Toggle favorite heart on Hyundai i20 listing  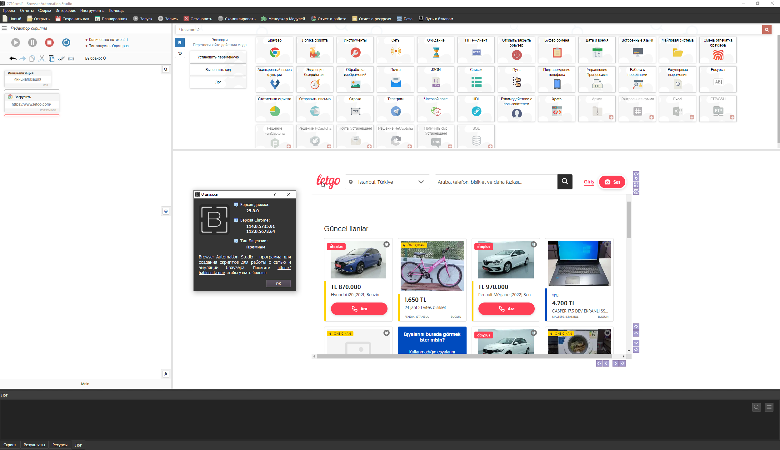point(387,244)
